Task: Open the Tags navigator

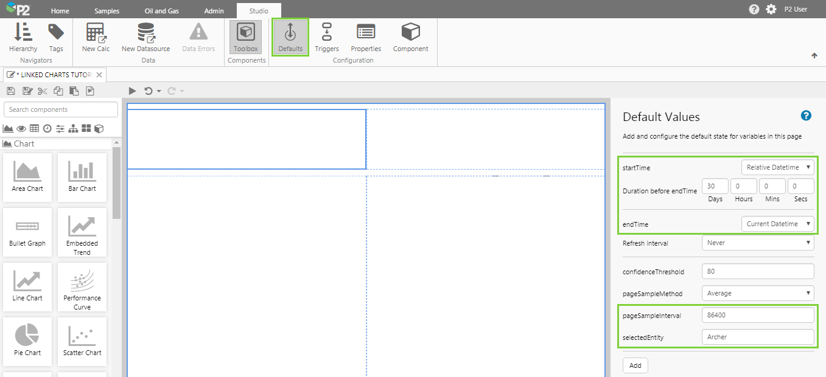Action: tap(56, 37)
